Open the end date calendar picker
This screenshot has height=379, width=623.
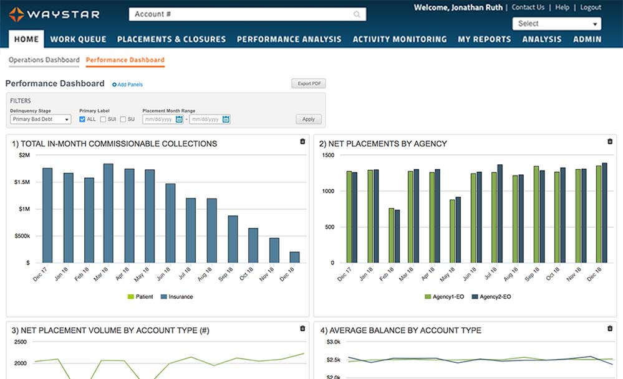pyautogui.click(x=226, y=119)
